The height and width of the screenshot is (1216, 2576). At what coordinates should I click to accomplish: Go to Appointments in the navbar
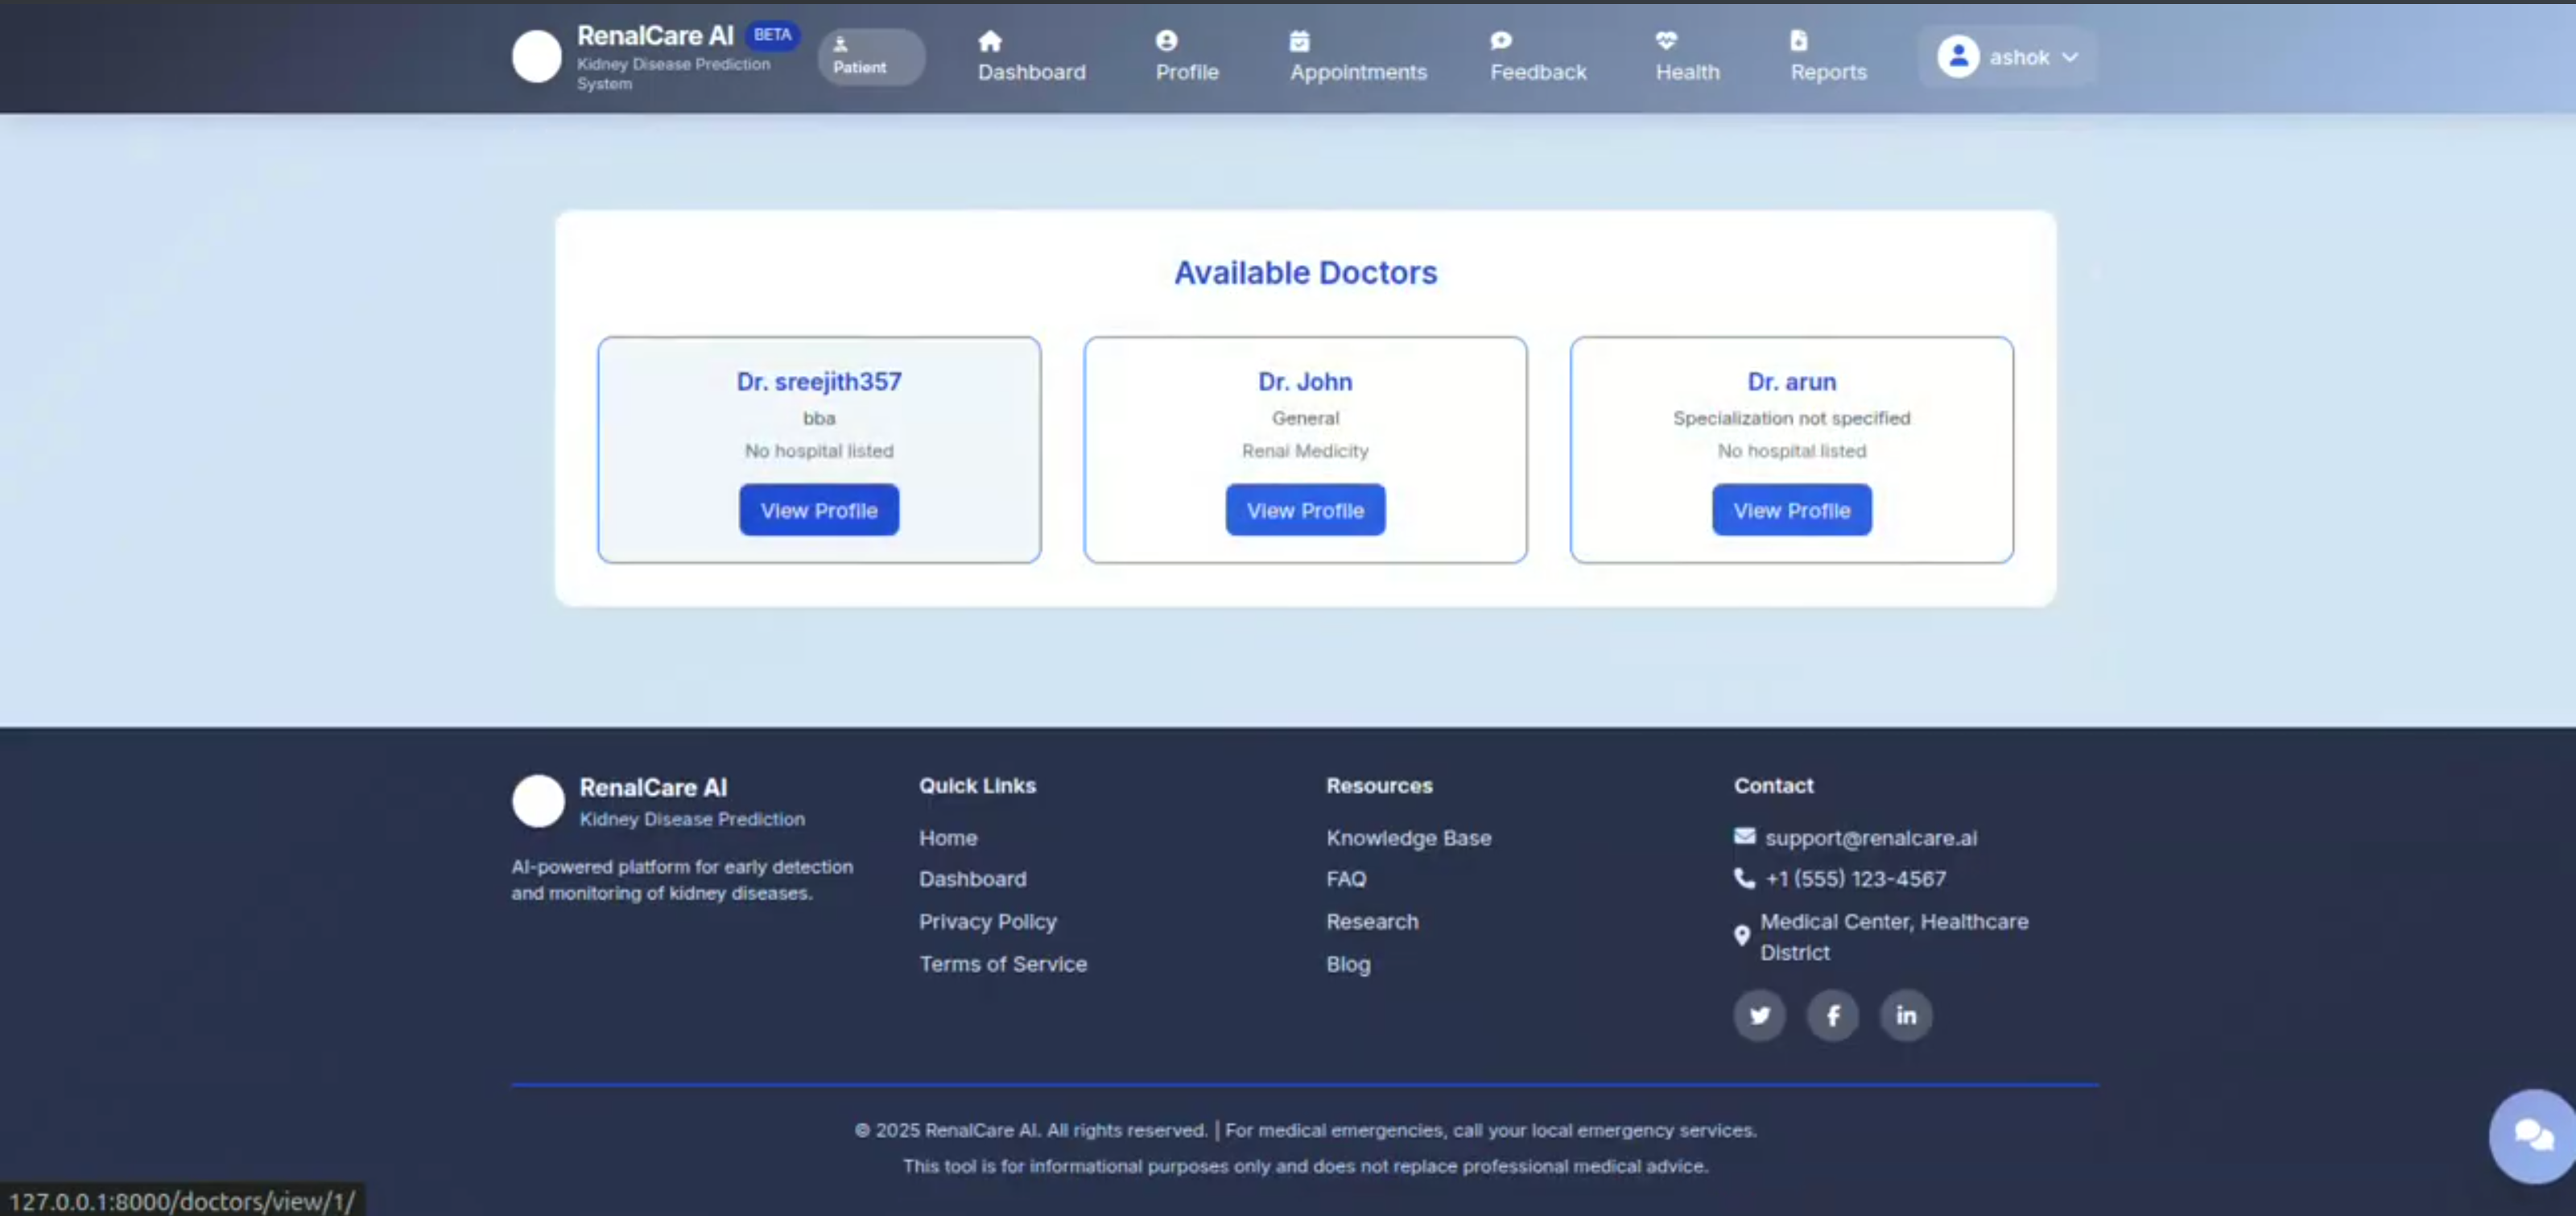(x=1358, y=57)
